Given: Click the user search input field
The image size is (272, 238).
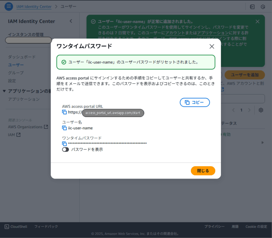Looking at the screenshot, I should click(x=243, y=99).
